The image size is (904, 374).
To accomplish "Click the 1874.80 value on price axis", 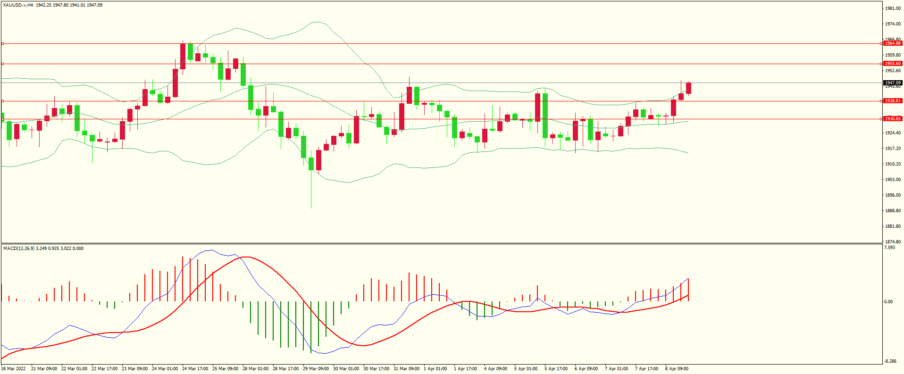I will click(x=892, y=242).
